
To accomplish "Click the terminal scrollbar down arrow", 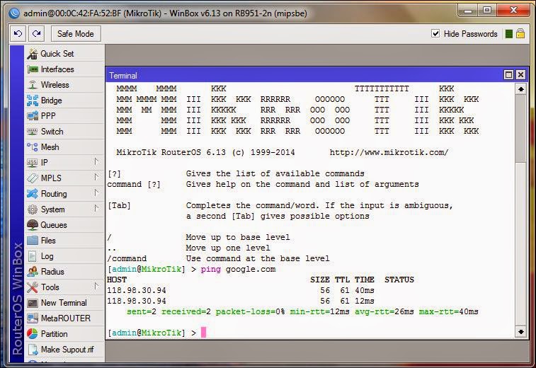I will [520, 331].
